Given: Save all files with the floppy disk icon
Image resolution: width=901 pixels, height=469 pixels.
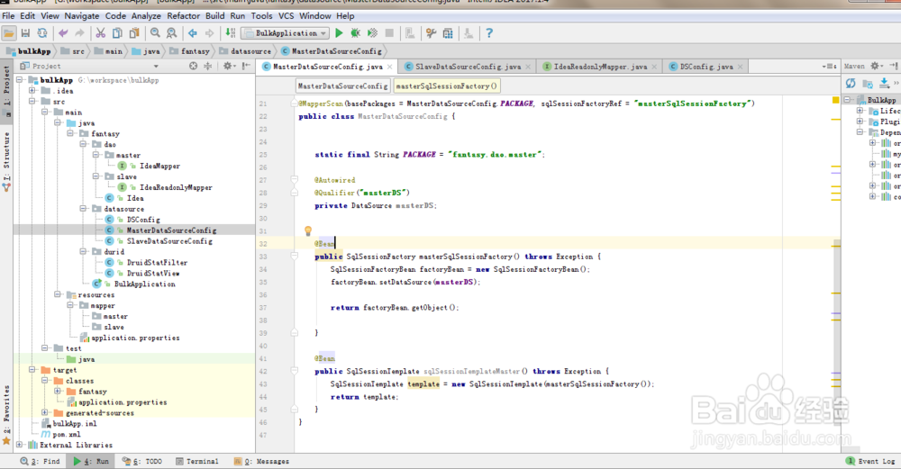Looking at the screenshot, I should click(x=26, y=33).
